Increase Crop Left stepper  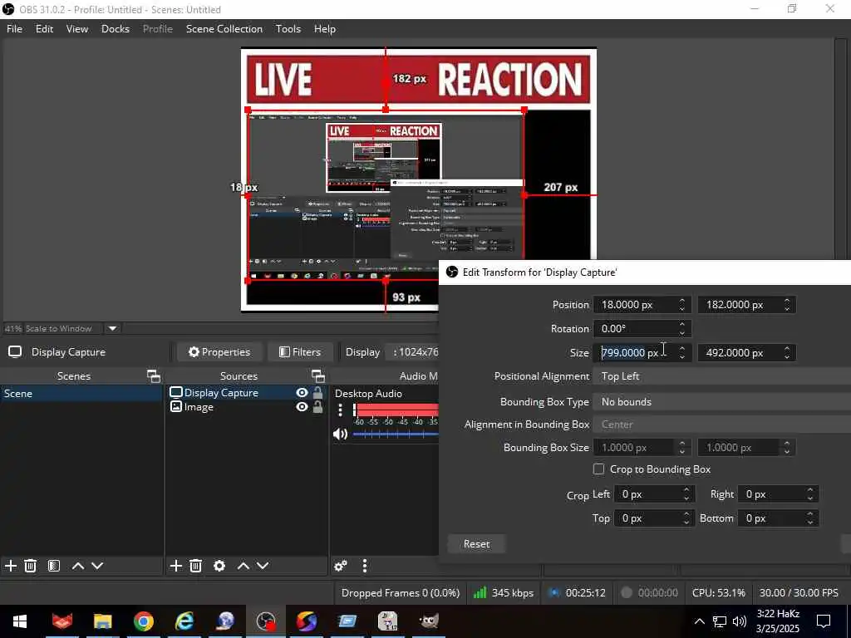(x=686, y=490)
